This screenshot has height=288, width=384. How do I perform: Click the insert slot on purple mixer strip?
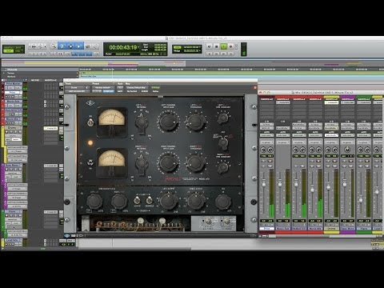tap(347, 102)
